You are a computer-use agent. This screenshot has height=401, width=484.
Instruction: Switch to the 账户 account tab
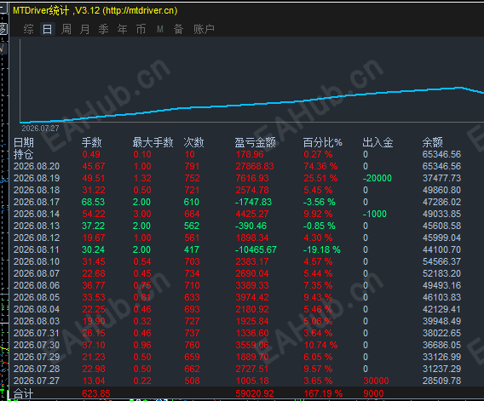click(x=204, y=29)
